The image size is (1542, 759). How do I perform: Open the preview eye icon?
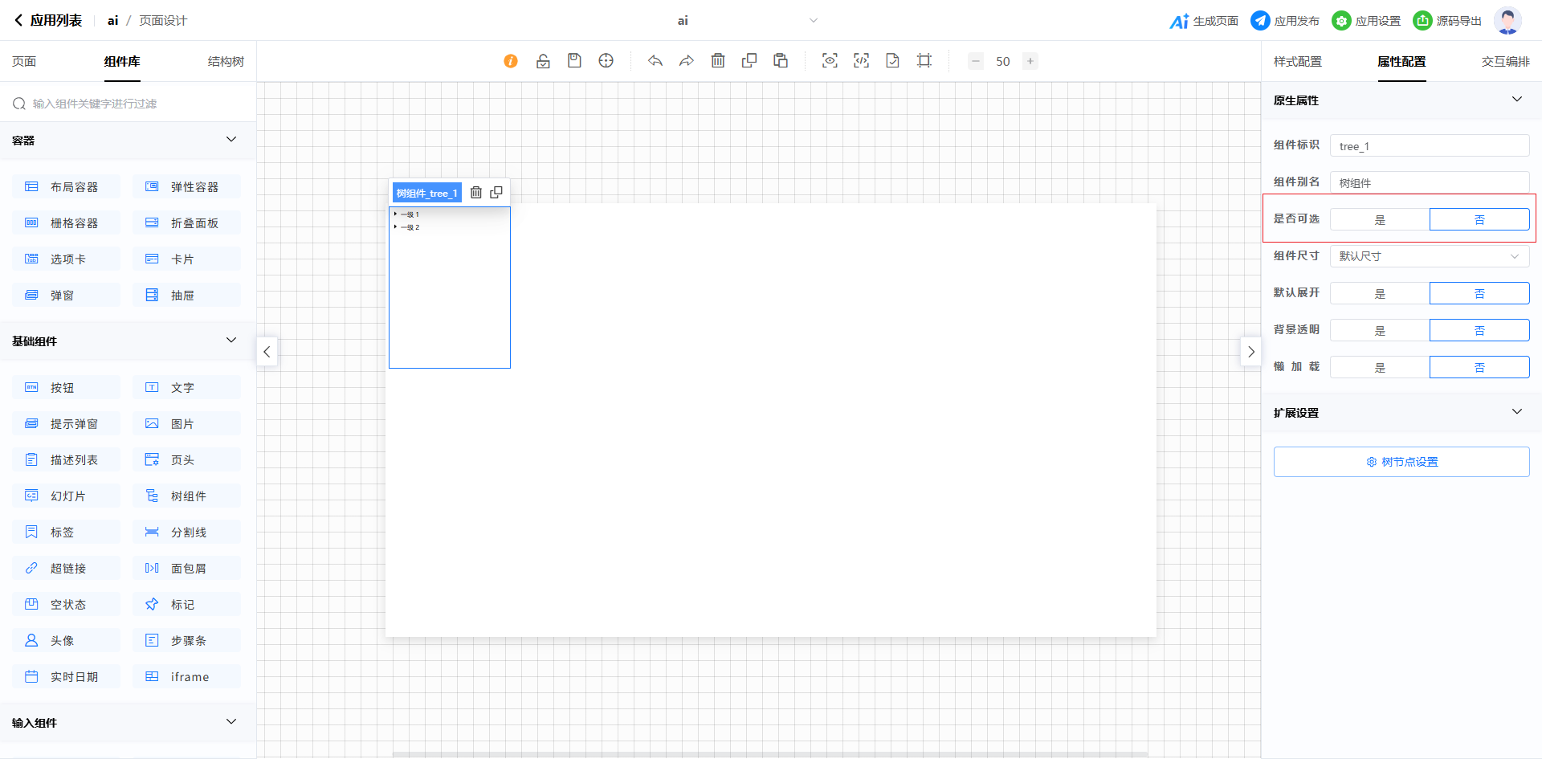pos(830,61)
